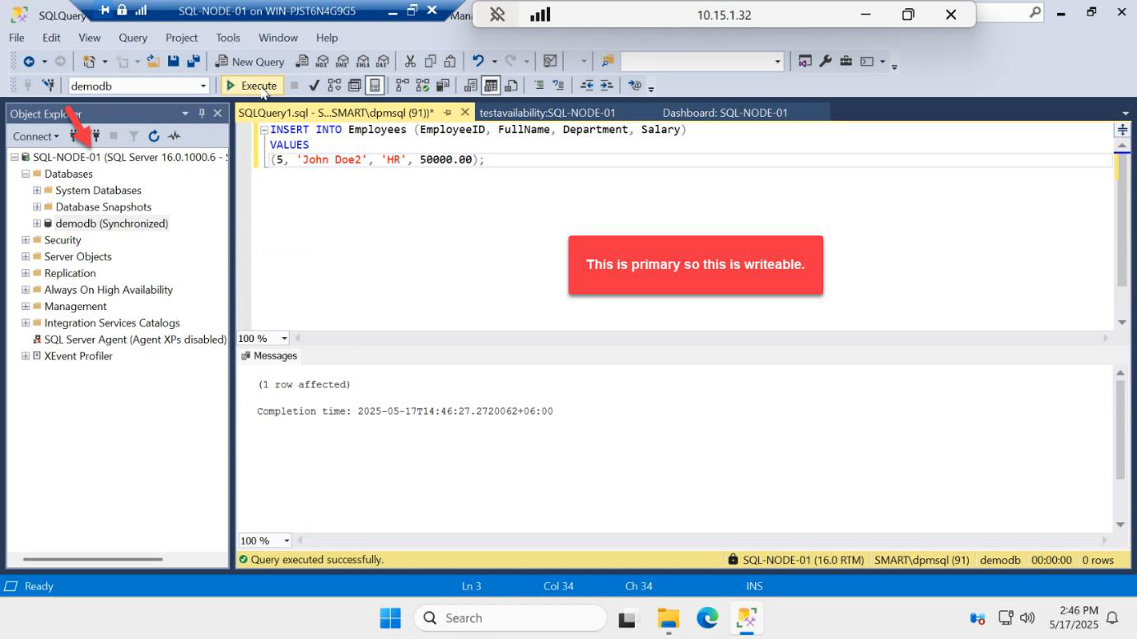This screenshot has width=1137, height=639.
Task: Open the Toolbox icon
Action: 846,62
